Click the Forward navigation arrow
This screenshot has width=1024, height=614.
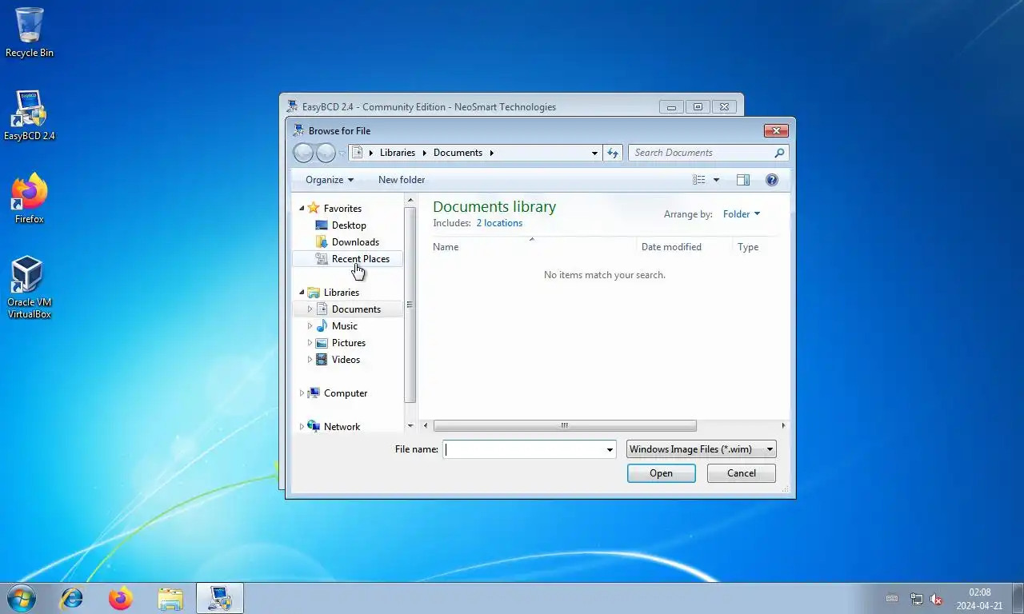click(326, 153)
